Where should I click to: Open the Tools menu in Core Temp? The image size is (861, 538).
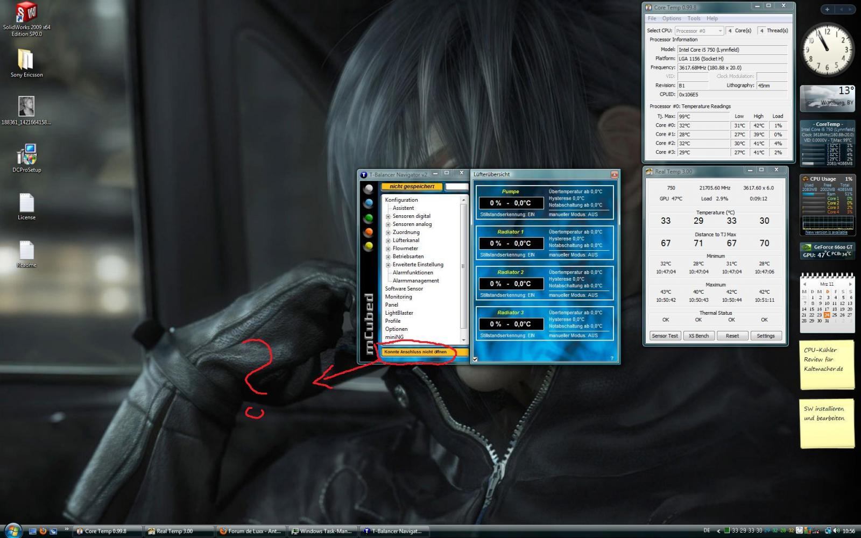coord(694,18)
